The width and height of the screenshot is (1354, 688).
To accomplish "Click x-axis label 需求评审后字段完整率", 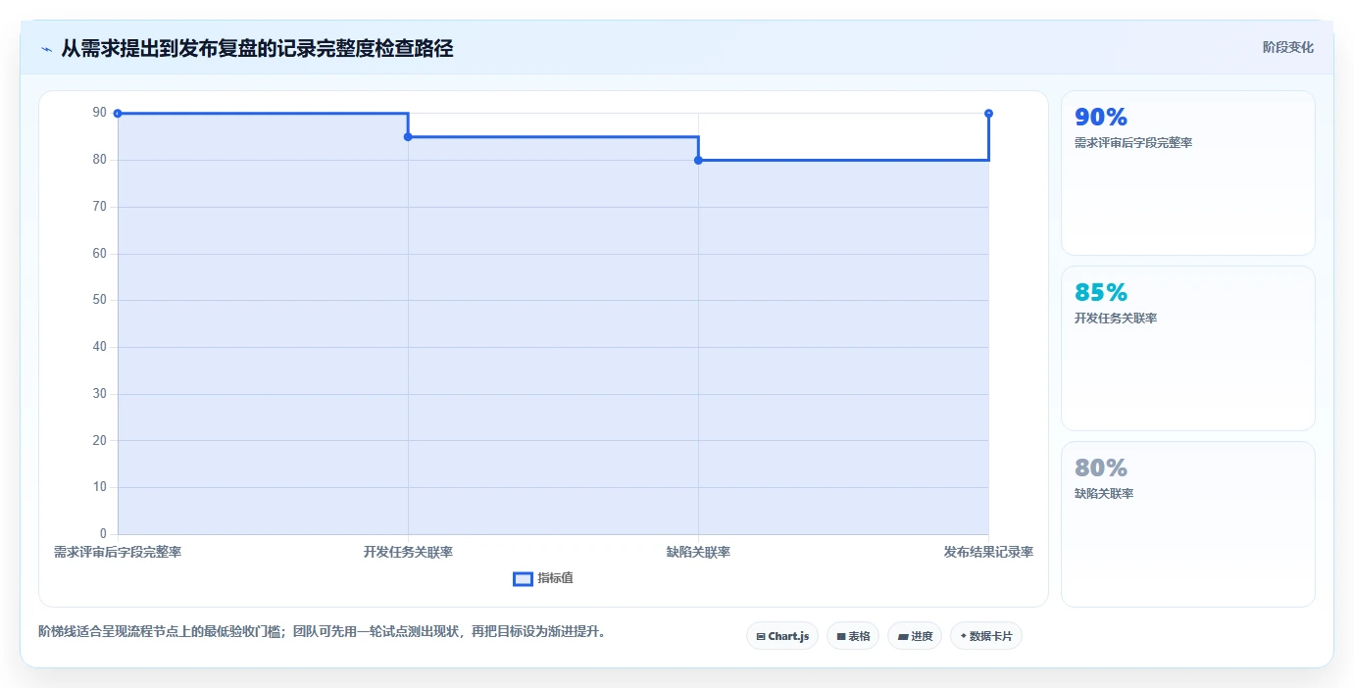I will (118, 552).
